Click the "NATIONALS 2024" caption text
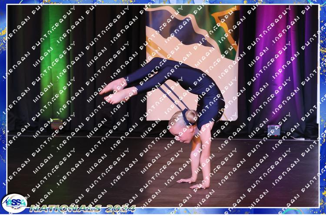 coord(83,208)
